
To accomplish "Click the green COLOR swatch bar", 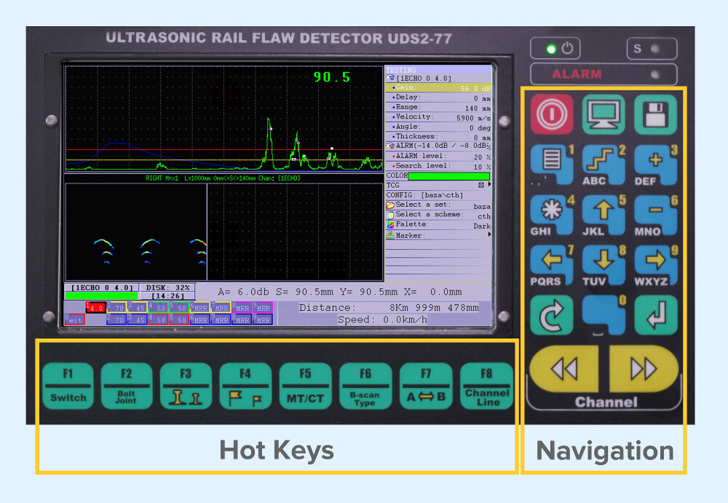I will click(x=448, y=176).
